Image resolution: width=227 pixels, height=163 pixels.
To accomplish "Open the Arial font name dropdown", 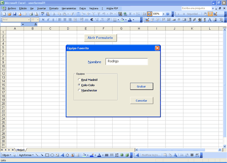I will (29, 20).
